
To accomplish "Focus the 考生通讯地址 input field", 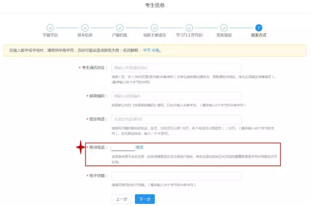I will 176,68.
